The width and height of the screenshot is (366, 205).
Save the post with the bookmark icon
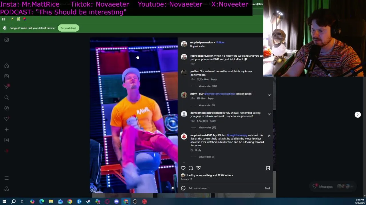coord(268,168)
